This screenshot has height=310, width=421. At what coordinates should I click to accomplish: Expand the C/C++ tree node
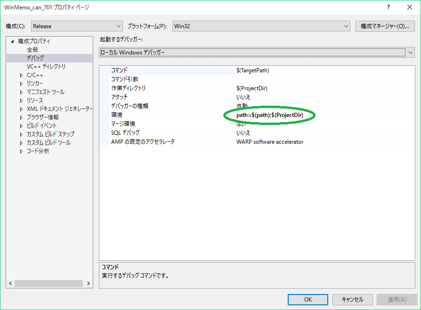click(x=21, y=75)
